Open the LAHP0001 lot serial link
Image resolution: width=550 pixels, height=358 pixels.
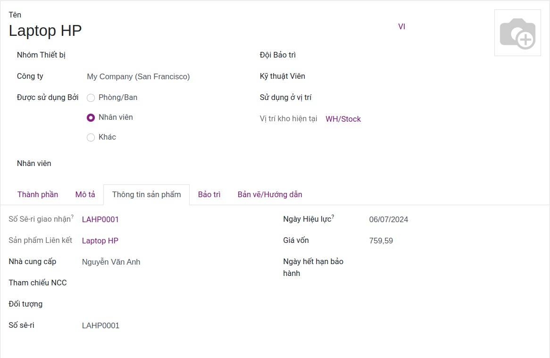point(100,219)
